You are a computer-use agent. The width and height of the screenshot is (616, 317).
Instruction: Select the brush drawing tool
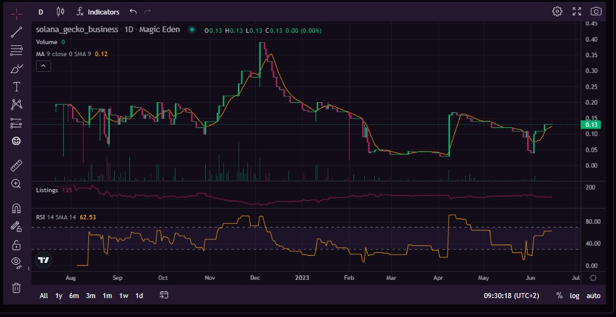click(16, 69)
